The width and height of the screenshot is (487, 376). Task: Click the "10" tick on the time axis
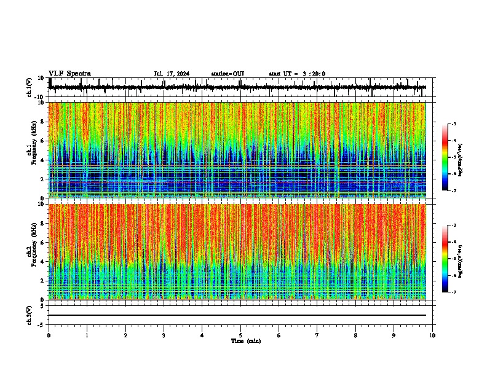(x=432, y=335)
